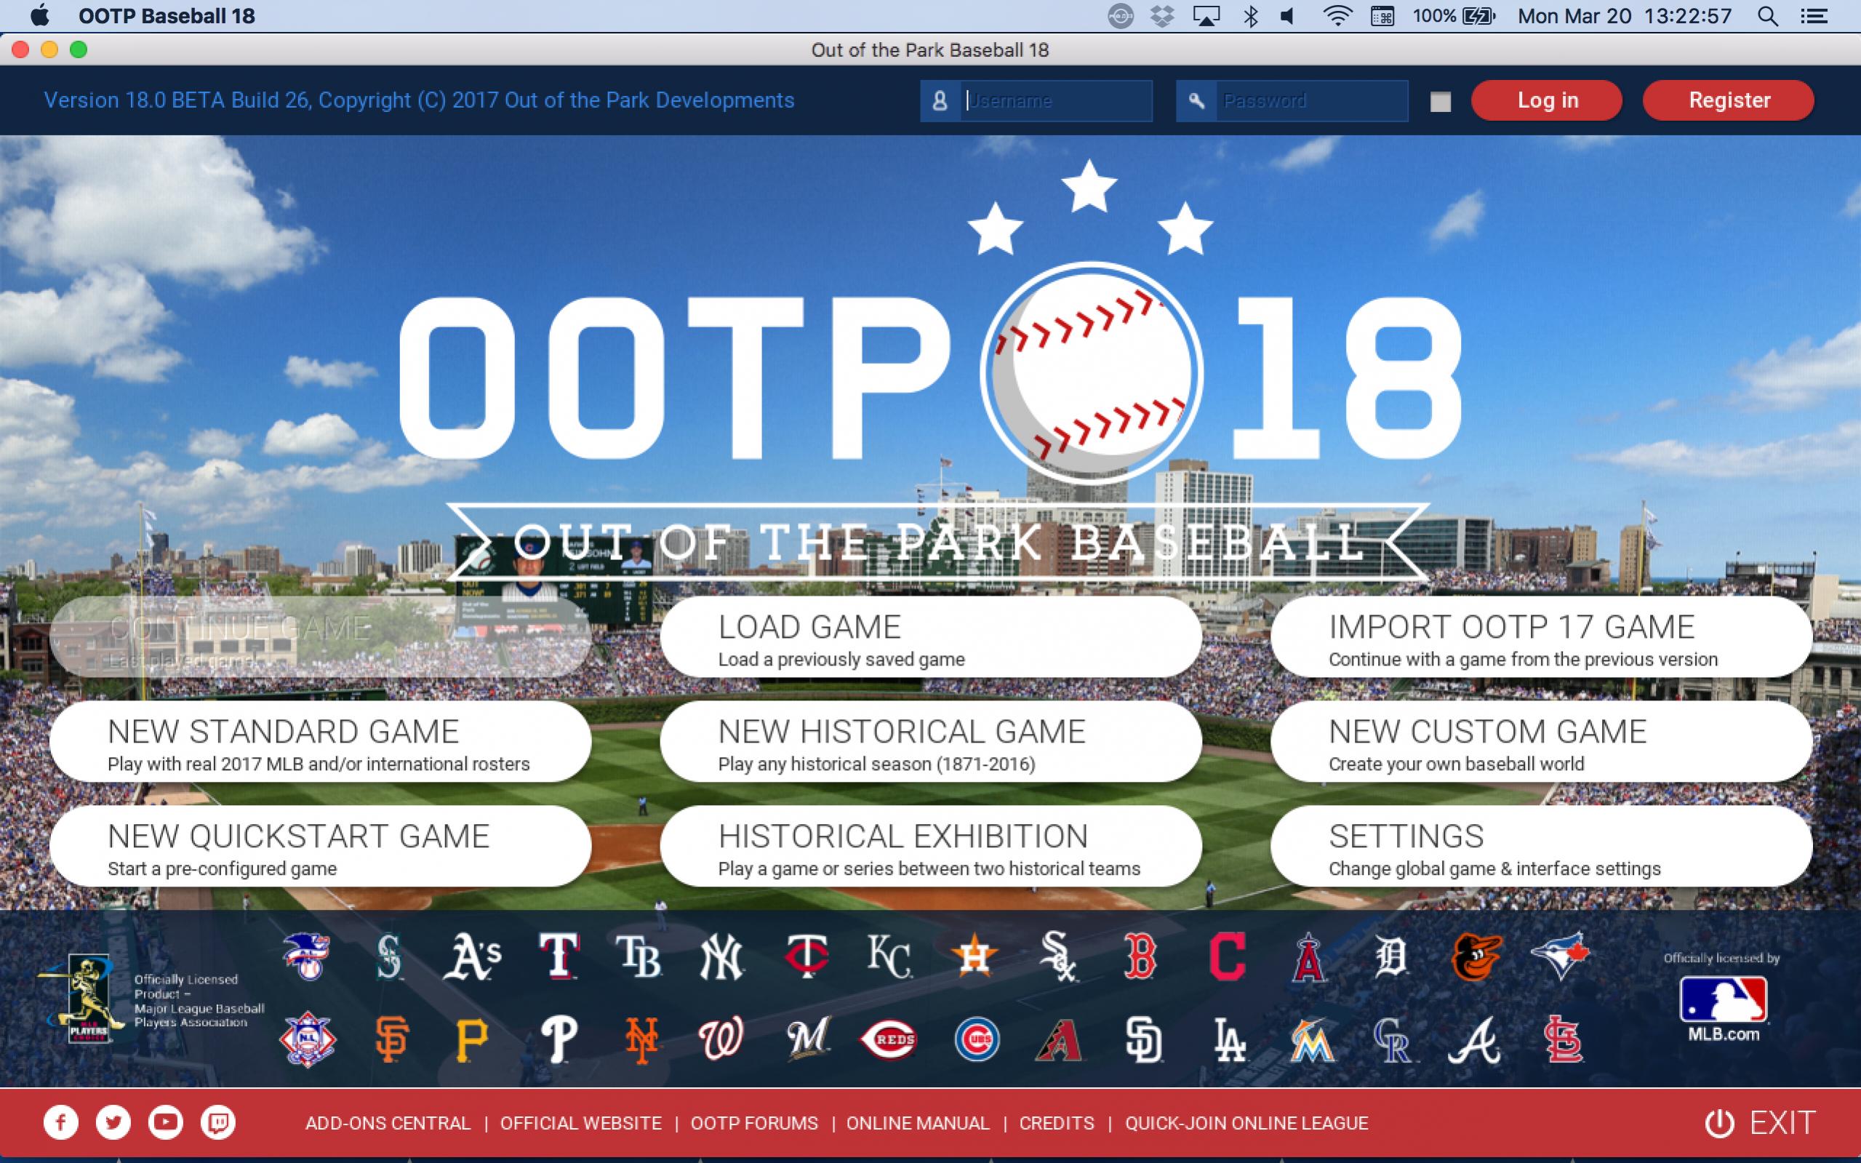Click the Username input field
This screenshot has width=1861, height=1163.
click(x=1055, y=101)
